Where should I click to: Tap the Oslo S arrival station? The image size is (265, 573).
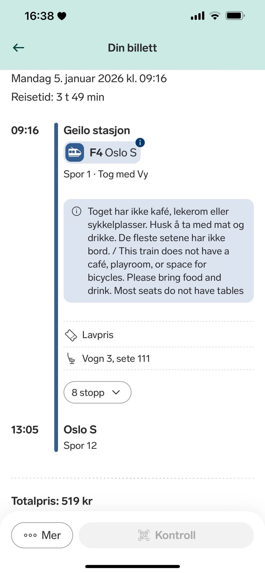[80, 430]
